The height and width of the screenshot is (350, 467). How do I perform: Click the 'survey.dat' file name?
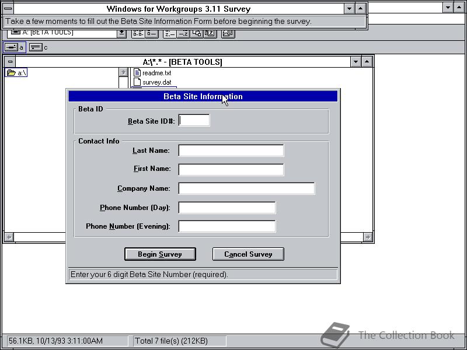tap(156, 82)
